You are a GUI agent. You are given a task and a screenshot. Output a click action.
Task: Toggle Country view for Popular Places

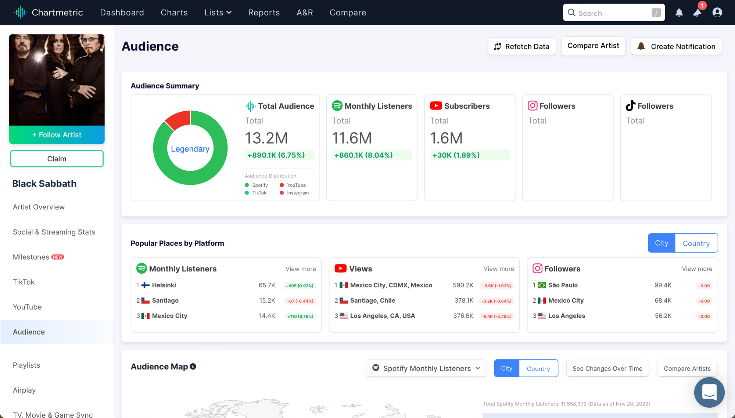coord(696,243)
